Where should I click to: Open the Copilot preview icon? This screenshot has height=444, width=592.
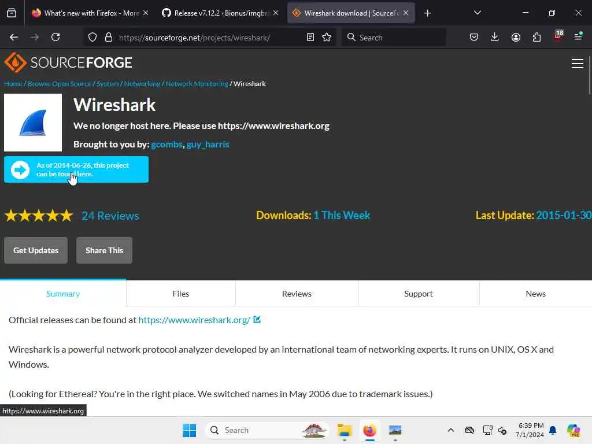click(x=573, y=430)
